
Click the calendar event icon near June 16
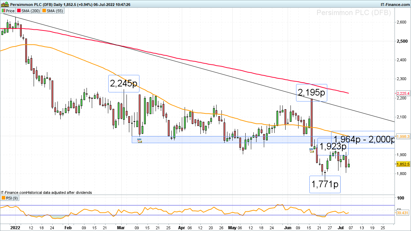point(311,150)
